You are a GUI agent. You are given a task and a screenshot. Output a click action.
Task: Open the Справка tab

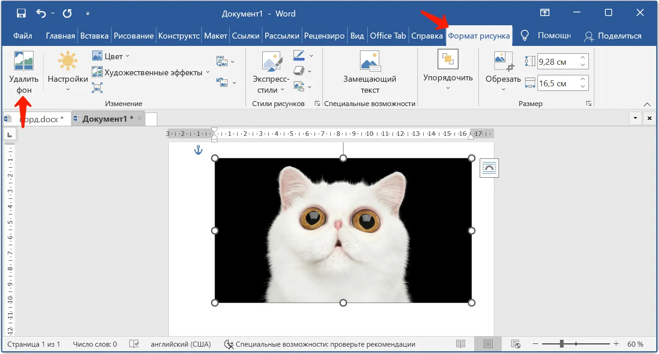pos(427,36)
